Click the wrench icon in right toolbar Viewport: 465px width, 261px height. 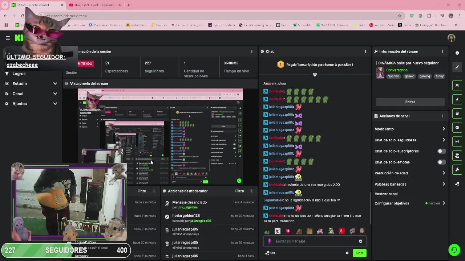coord(457,170)
